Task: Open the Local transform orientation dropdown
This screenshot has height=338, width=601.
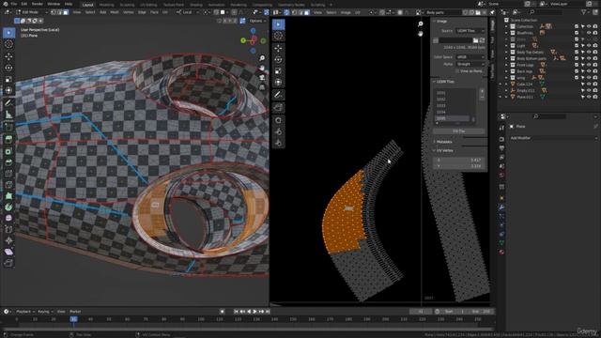Action: [x=187, y=12]
